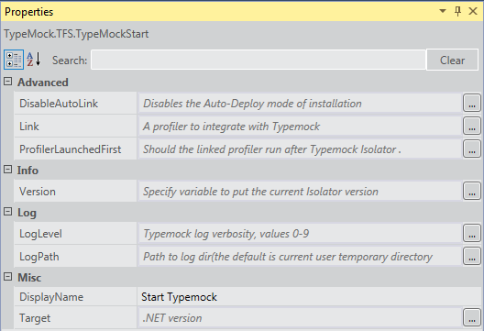Image resolution: width=484 pixels, height=331 pixels.
Task: Collapse the Misc category
Action: coord(7,276)
